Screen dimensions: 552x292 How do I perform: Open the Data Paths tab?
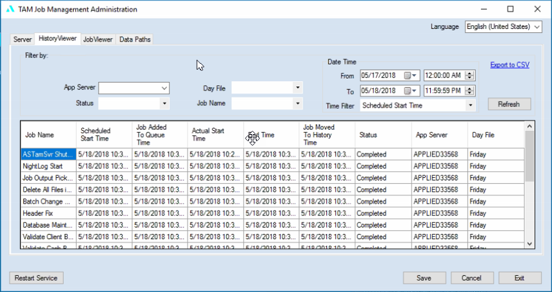tap(135, 39)
